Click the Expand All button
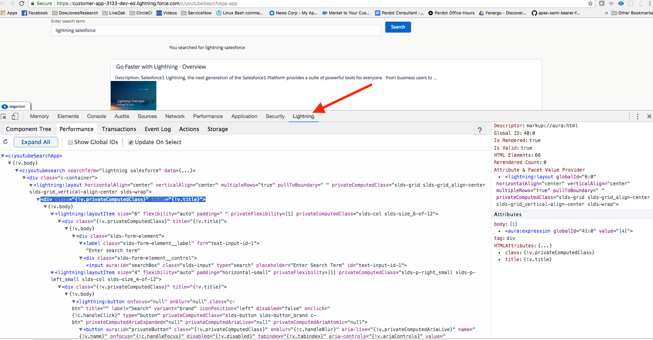 (x=36, y=142)
